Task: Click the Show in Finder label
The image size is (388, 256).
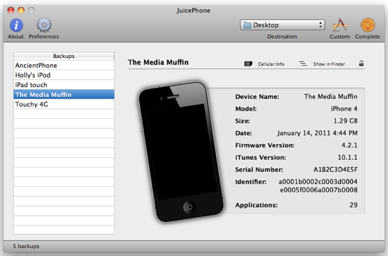Action: coord(329,64)
